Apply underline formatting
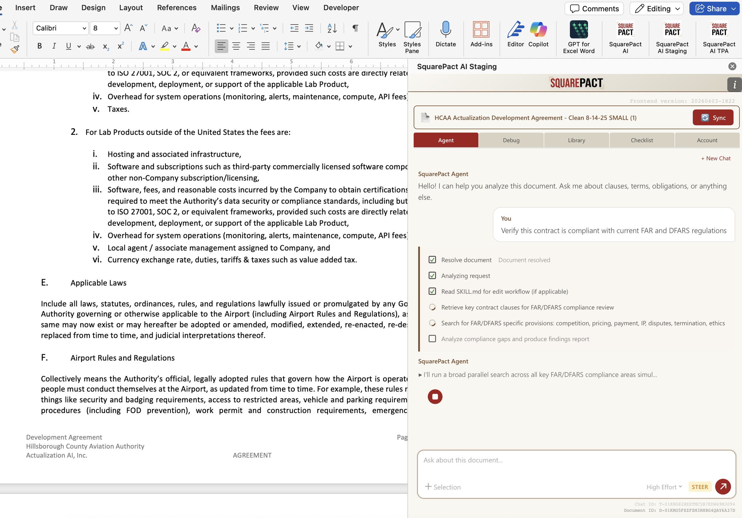 click(x=68, y=46)
